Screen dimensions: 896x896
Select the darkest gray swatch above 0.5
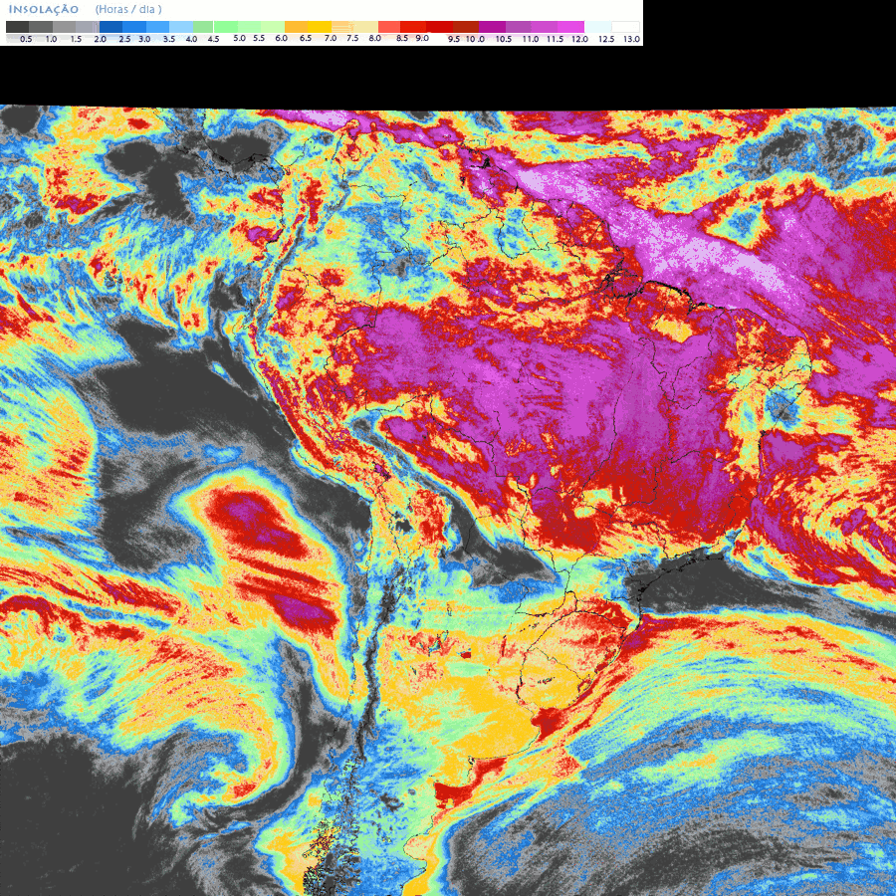17,27
